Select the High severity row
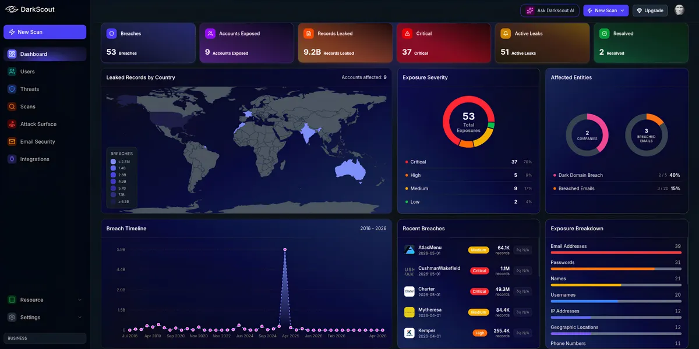The image size is (699, 349). click(469, 175)
